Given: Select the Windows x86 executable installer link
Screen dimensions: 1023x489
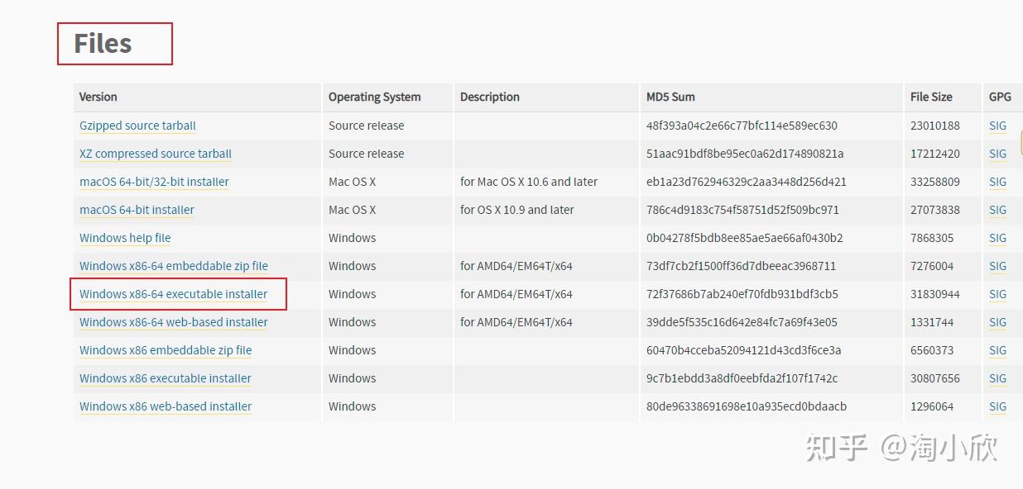Looking at the screenshot, I should tap(165, 378).
